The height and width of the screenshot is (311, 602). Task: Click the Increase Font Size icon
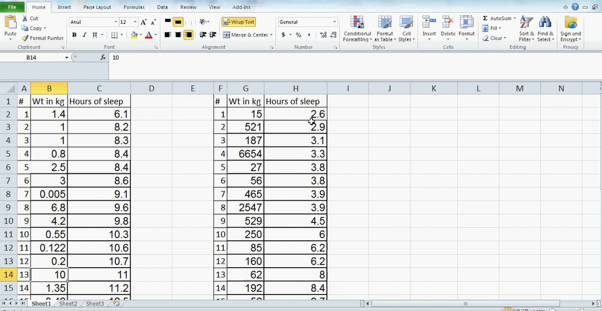coord(143,22)
